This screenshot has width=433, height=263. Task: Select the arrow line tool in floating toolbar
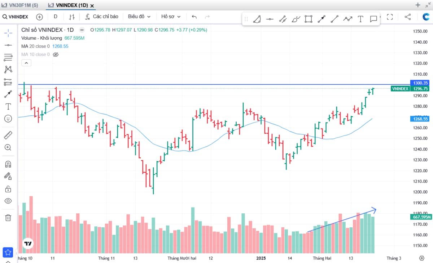click(x=322, y=19)
